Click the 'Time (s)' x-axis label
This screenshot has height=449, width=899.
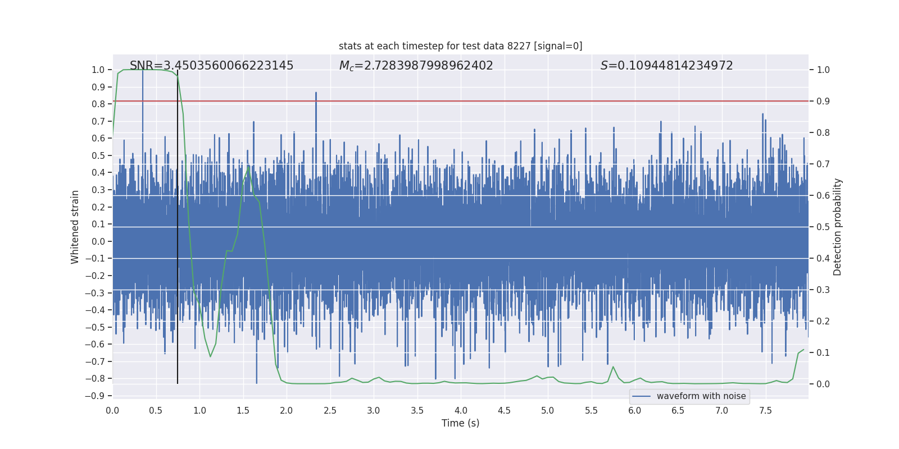click(460, 423)
